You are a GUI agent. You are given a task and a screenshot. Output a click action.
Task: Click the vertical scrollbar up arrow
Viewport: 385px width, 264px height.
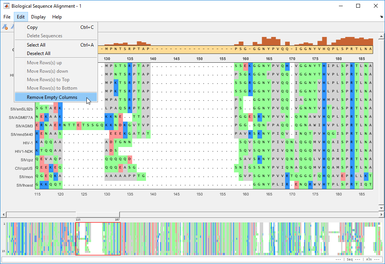coord(381,37)
